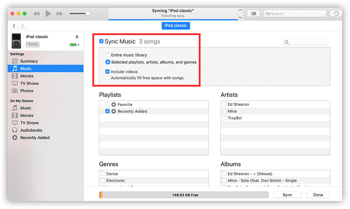Check the Favorite playlist checkbox
This screenshot has width=350, height=209.
107,104
